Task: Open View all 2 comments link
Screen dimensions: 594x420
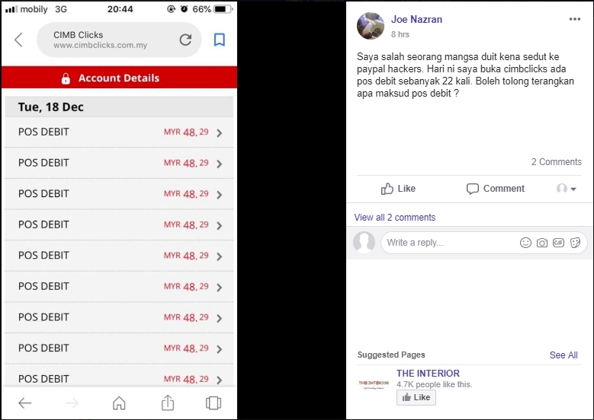Action: (x=394, y=218)
